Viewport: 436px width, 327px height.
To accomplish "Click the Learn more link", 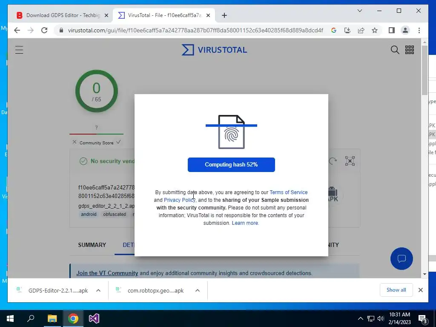I will (x=245, y=223).
